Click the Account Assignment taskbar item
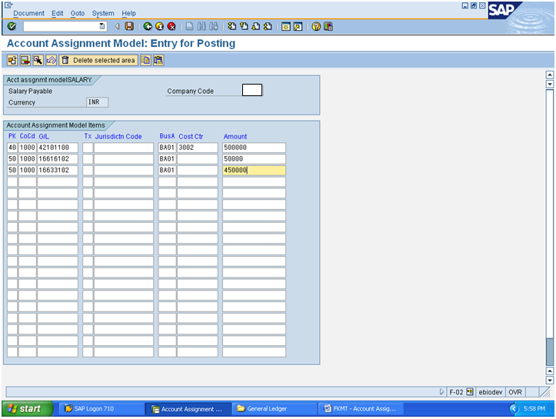The height and width of the screenshot is (419, 556). click(x=188, y=409)
